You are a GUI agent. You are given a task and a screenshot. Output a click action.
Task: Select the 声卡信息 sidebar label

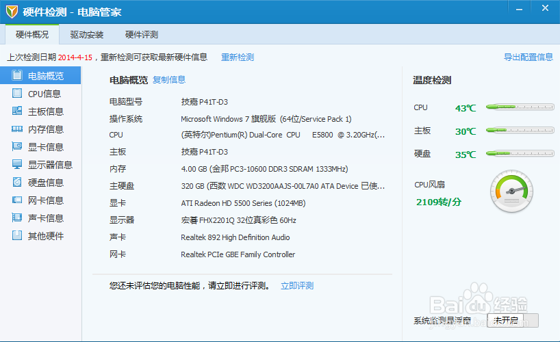[x=46, y=218]
